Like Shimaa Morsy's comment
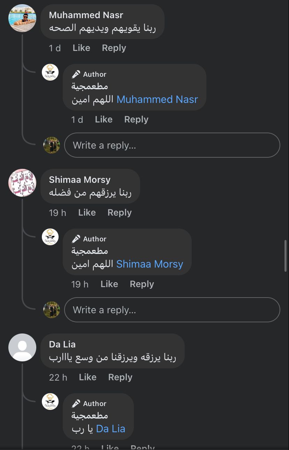This screenshot has width=289, height=450. (87, 213)
